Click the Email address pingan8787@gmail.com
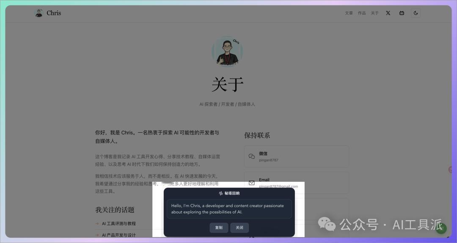This screenshot has height=243, width=457. [x=278, y=186]
